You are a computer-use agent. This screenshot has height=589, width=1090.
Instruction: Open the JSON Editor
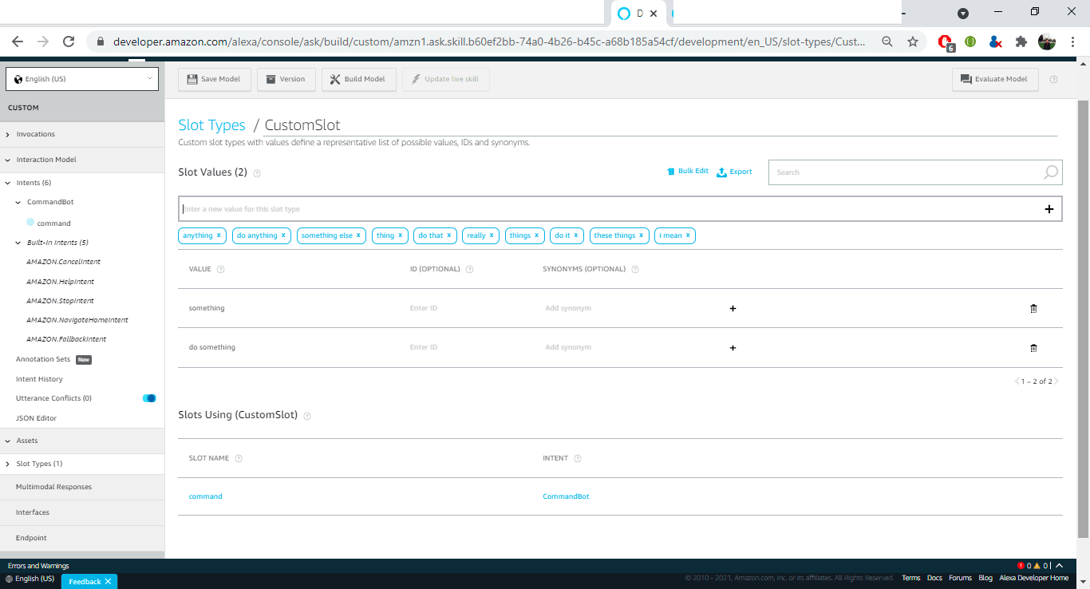(x=37, y=418)
